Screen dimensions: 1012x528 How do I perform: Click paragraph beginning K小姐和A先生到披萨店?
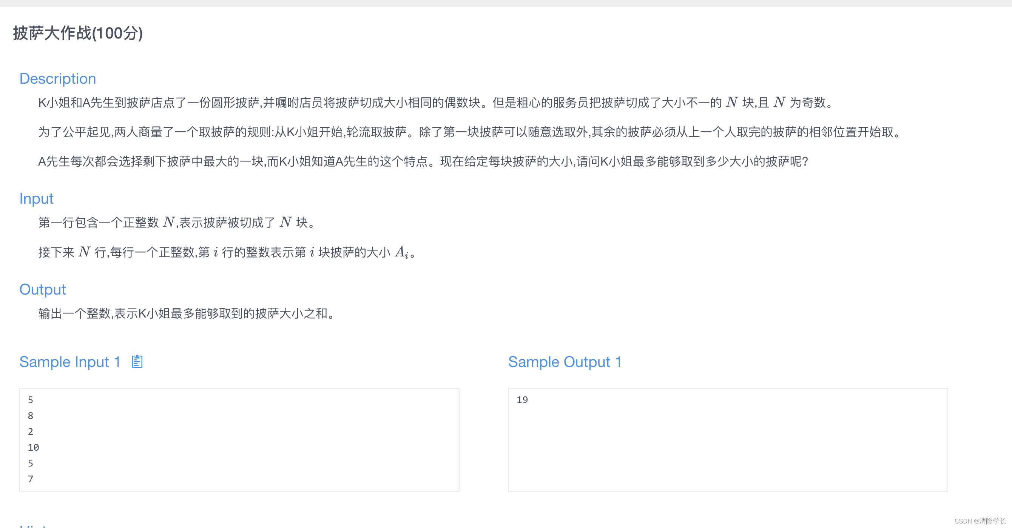(436, 102)
